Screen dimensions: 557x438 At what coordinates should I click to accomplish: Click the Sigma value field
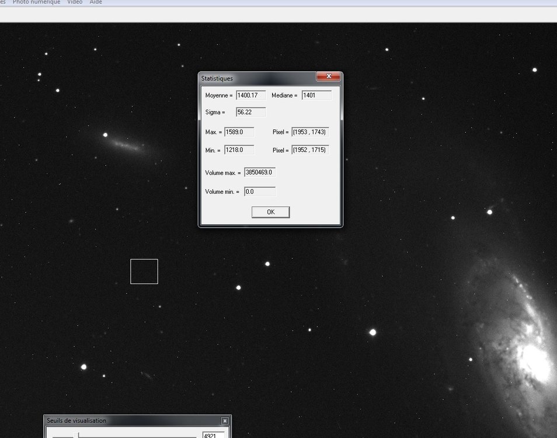click(250, 112)
